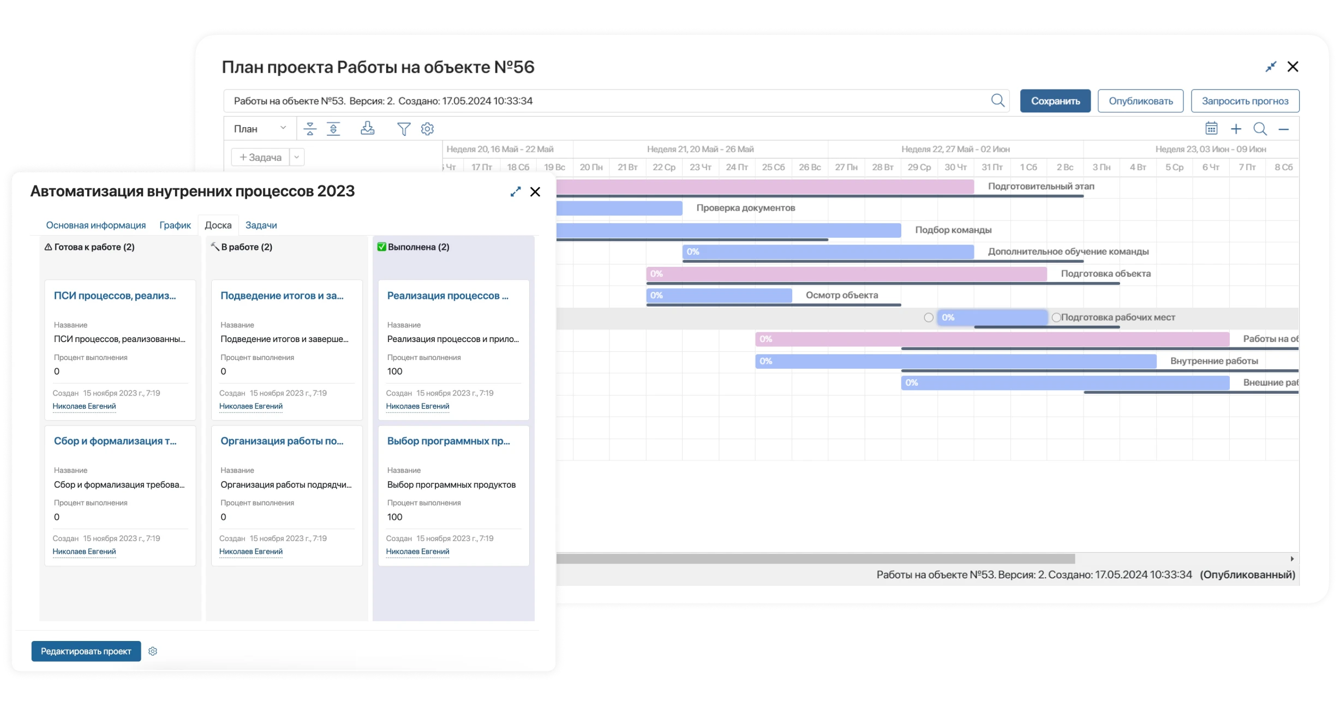The image size is (1340, 707).
Task: Zoom in with the plus icon
Action: [x=1236, y=129]
